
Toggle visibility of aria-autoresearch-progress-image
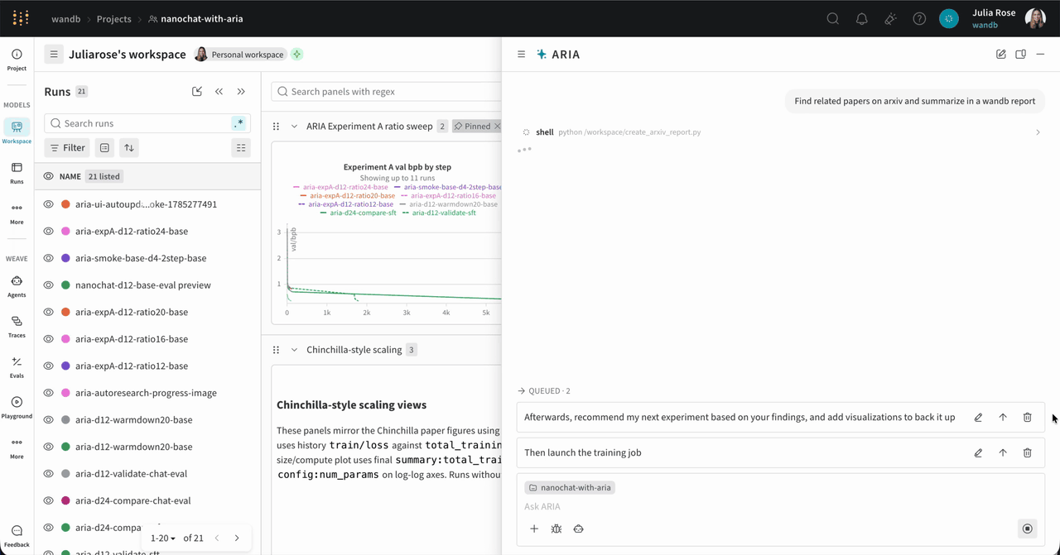49,393
